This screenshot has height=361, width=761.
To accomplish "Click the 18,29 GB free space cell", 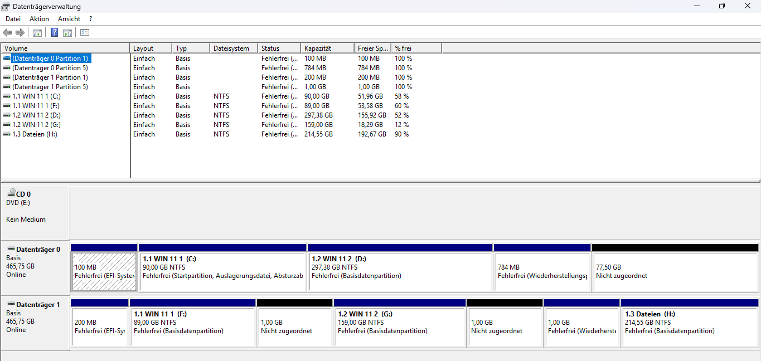I will (370, 125).
